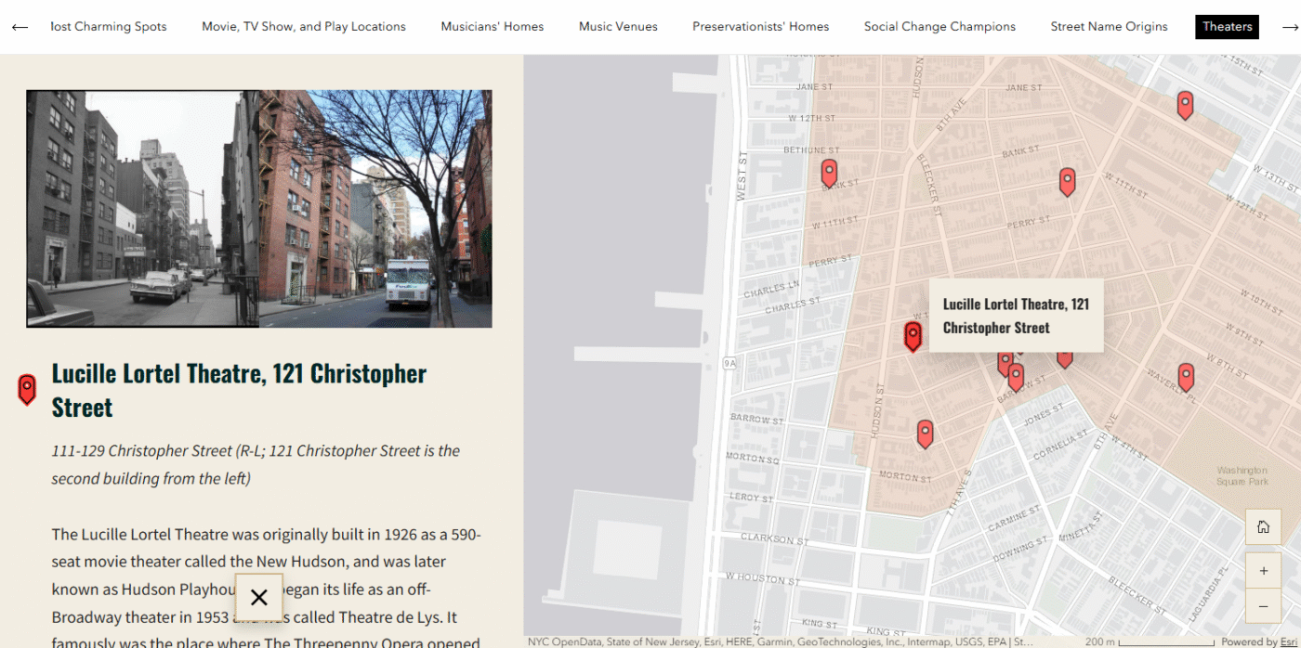Open the Preservationists' Homes tab
Screen dimensions: 1301x648
pyautogui.click(x=760, y=27)
